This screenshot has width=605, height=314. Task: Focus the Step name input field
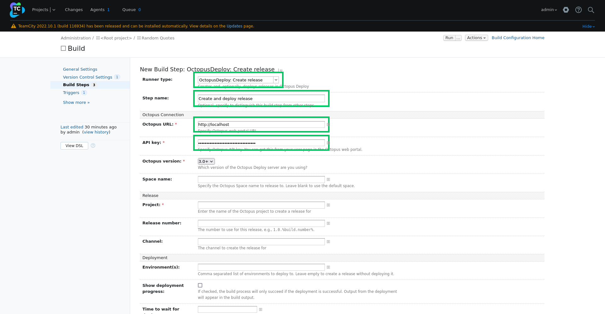coord(261,98)
